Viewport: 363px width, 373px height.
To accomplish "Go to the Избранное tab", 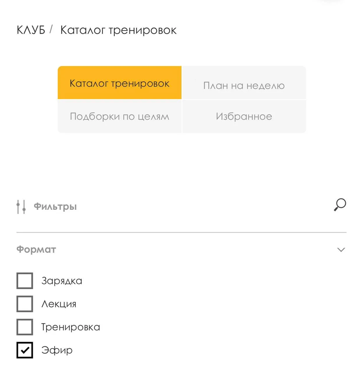I will click(244, 116).
